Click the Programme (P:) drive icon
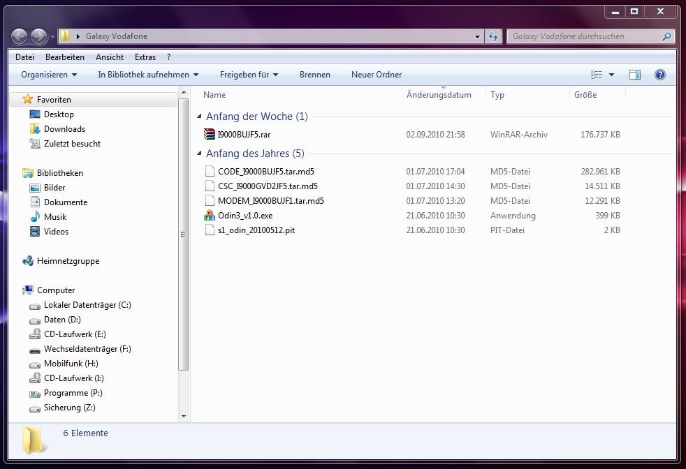The width and height of the screenshot is (686, 469). click(35, 394)
